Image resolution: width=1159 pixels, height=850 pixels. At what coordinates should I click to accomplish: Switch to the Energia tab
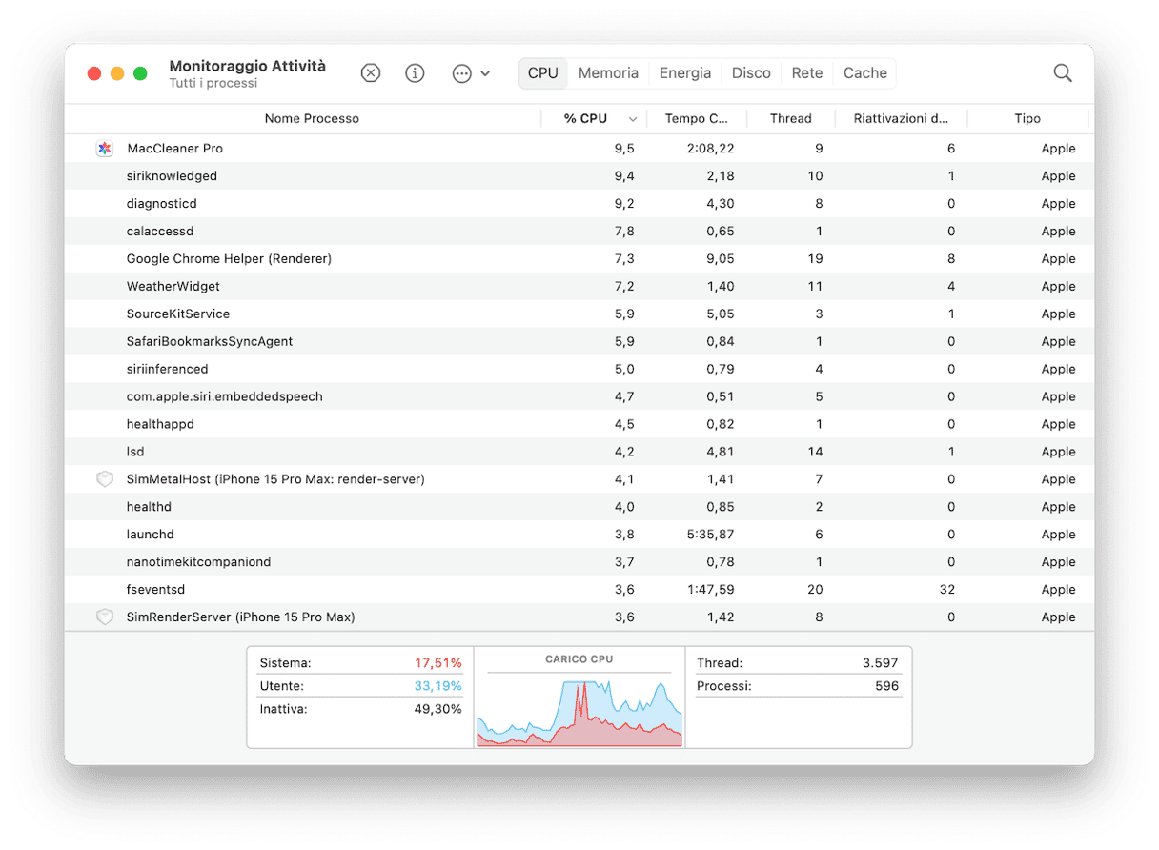(685, 73)
